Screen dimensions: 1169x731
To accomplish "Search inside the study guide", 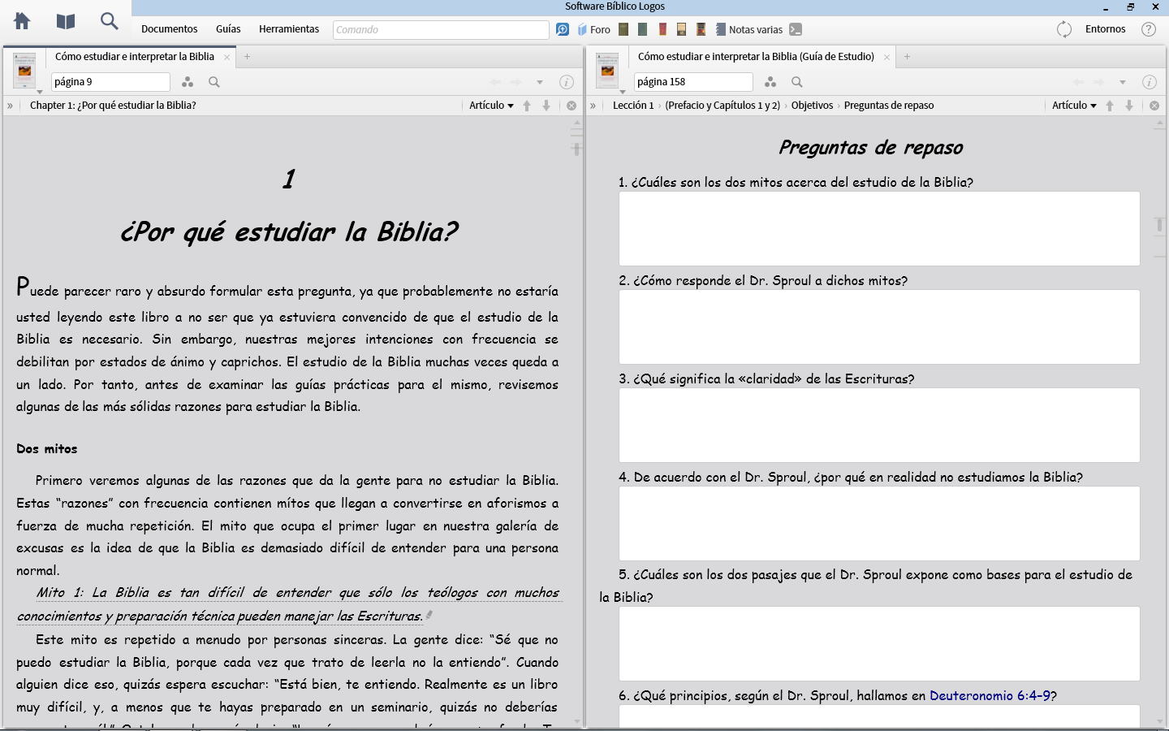I will tap(797, 82).
